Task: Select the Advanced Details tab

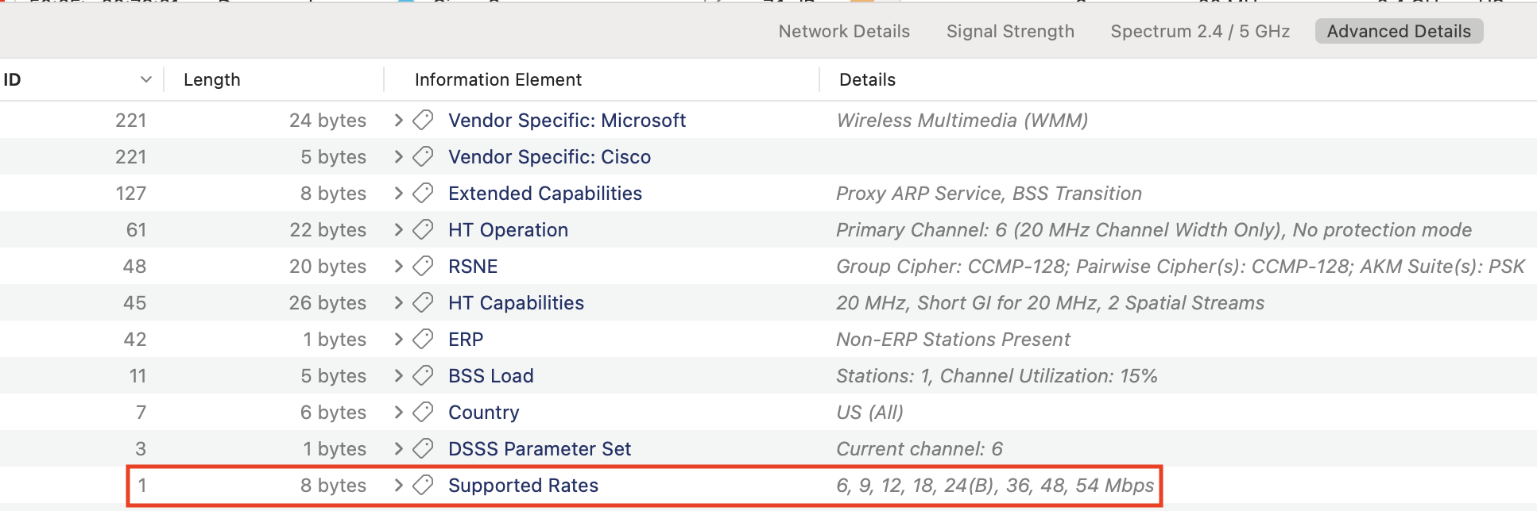Action: (1399, 31)
